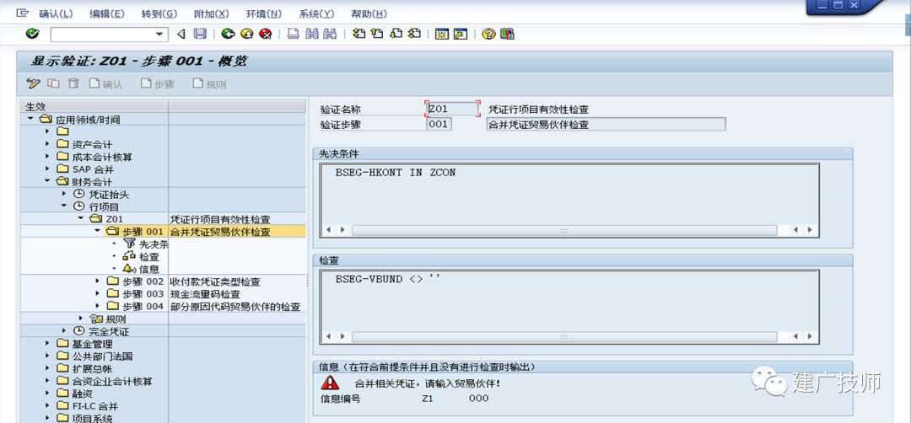Open the 环境(N) menu
This screenshot has height=423, width=911.
click(x=264, y=13)
